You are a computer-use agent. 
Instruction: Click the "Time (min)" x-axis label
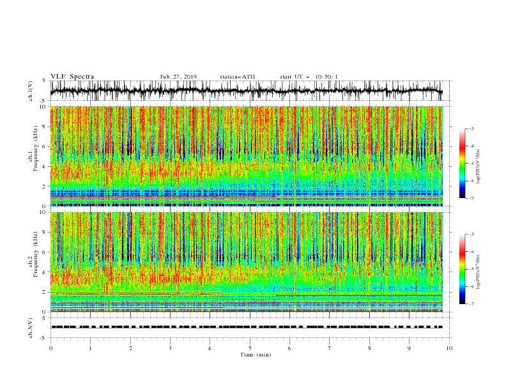click(x=256, y=355)
